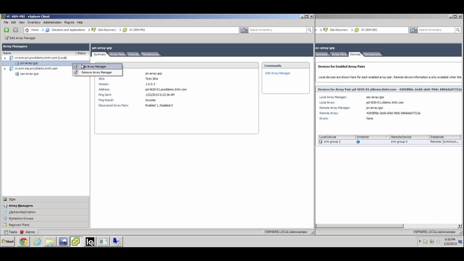
Task: Switch to the vSphere Client taskbar icon
Action: click(75, 242)
